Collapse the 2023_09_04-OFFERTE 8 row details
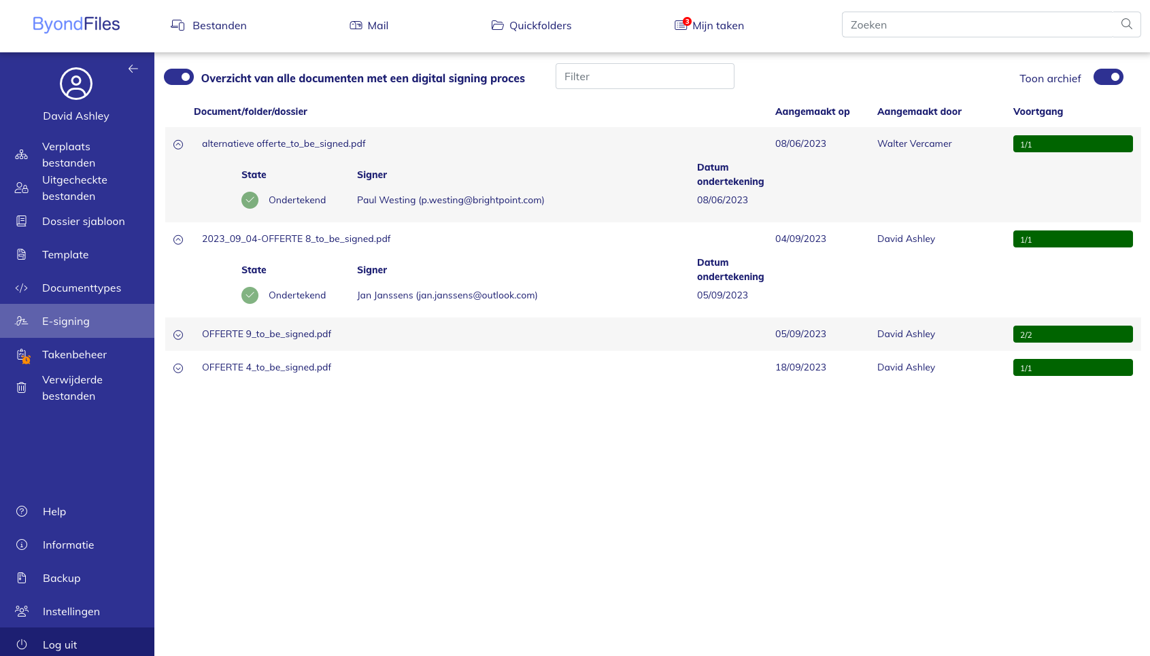 point(178,239)
